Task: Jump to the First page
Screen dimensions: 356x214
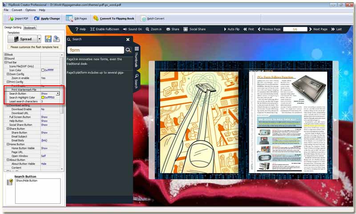Action: click(x=249, y=29)
